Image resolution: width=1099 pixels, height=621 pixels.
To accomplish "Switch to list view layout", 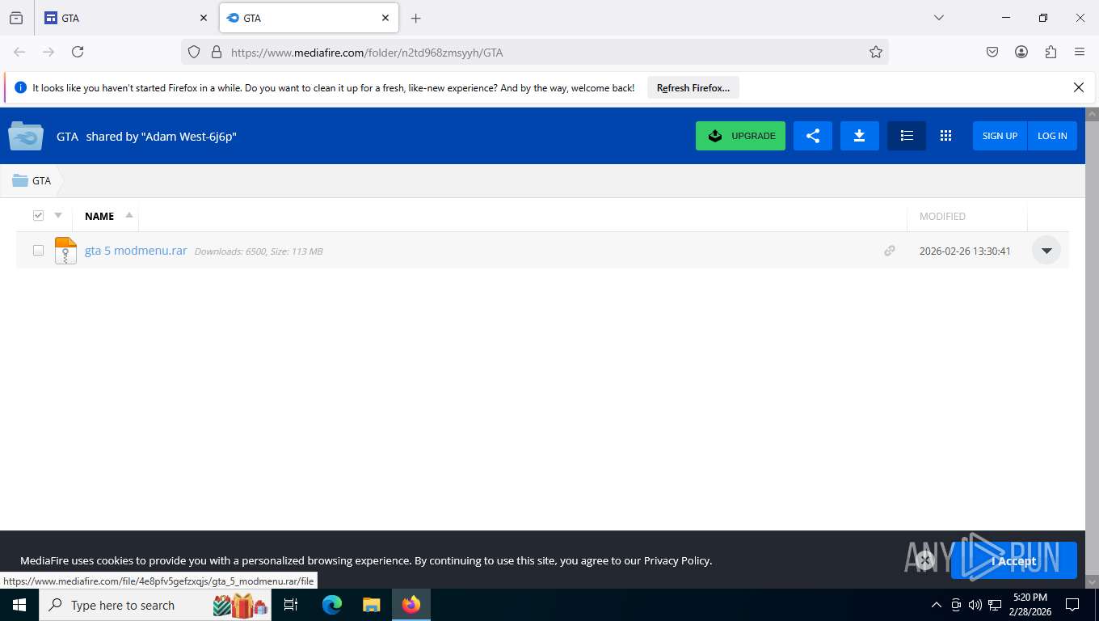I will tap(907, 136).
